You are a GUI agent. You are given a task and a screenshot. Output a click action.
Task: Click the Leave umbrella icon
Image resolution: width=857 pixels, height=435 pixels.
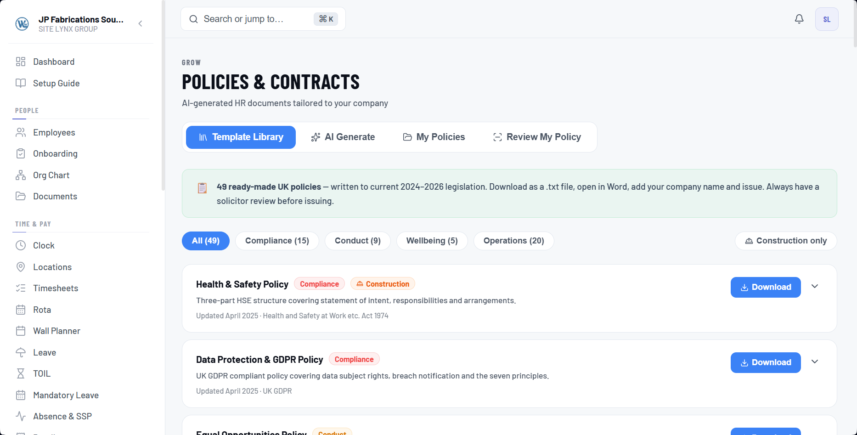pyautogui.click(x=21, y=352)
